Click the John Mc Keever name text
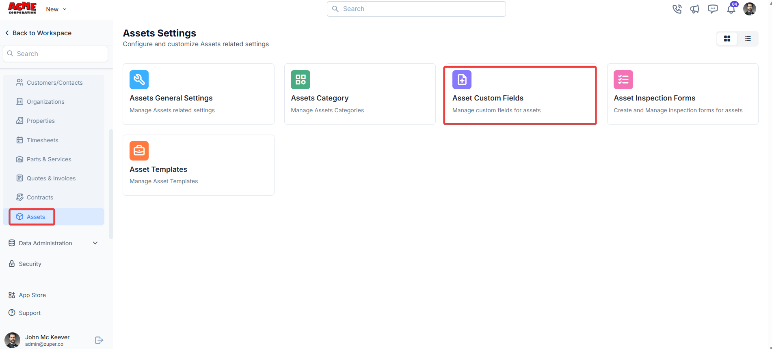 click(x=48, y=337)
